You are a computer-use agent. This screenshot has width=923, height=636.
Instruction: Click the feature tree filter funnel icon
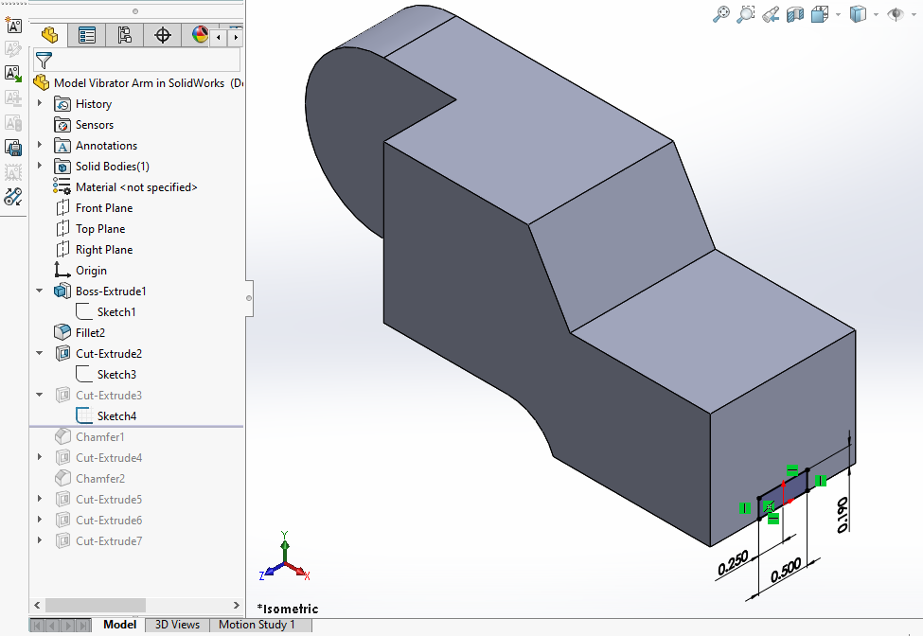tap(44, 61)
